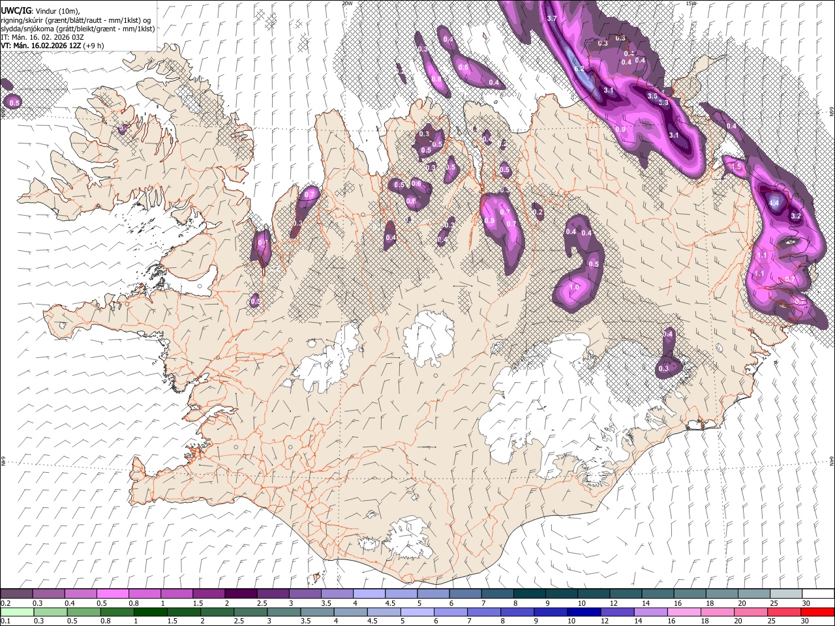This screenshot has height=626, width=835.
Task: Pick the dark purple 2 swatch in top legend
Action: point(240,593)
